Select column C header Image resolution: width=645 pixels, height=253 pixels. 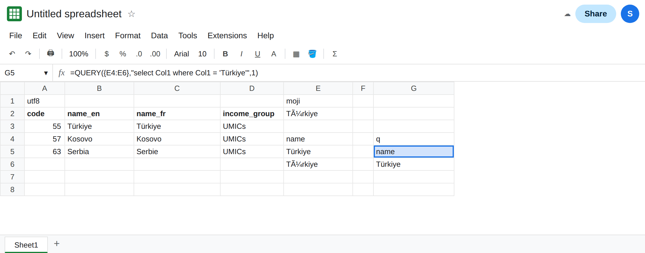pos(177,88)
